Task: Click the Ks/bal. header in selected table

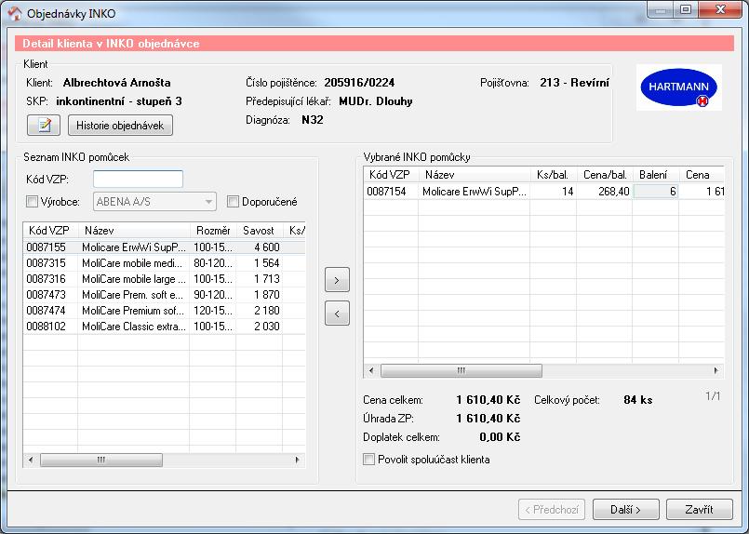Action: 554,175
